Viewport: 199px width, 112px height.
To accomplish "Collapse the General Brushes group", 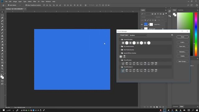I will point(120,40).
